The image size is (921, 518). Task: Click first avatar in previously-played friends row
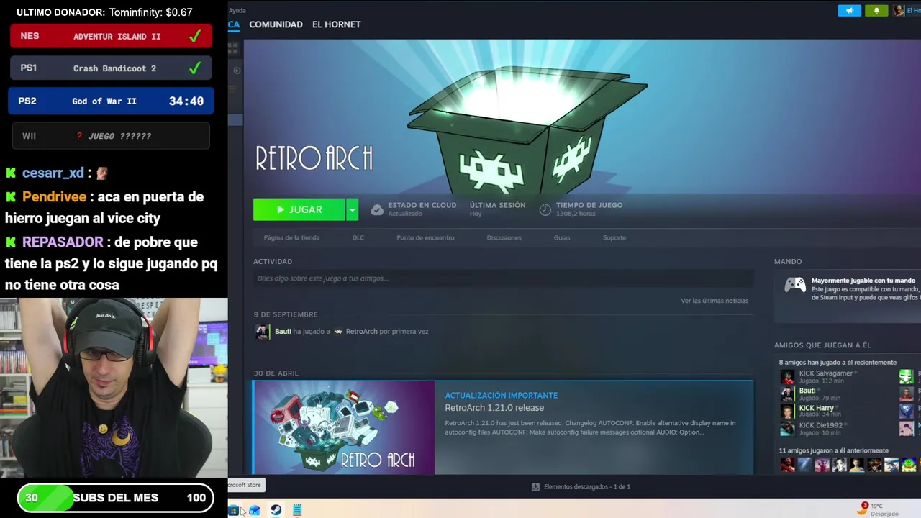(x=788, y=465)
